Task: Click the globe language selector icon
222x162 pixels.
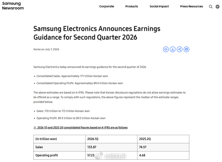Action: click(218, 6)
